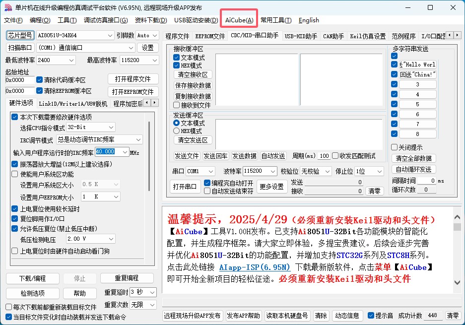Expand 最低波特率 2400 dropdown
The width and height of the screenshot is (465, 325).
pyautogui.click(x=56, y=60)
